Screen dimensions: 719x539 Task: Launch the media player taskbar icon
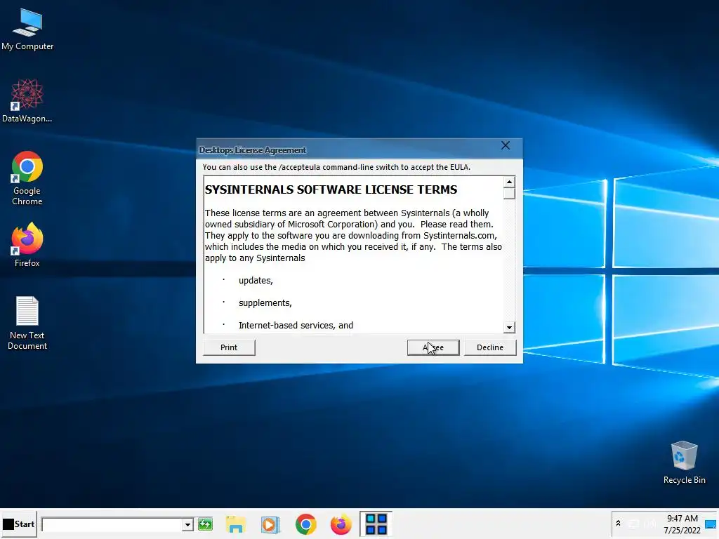[270, 524]
